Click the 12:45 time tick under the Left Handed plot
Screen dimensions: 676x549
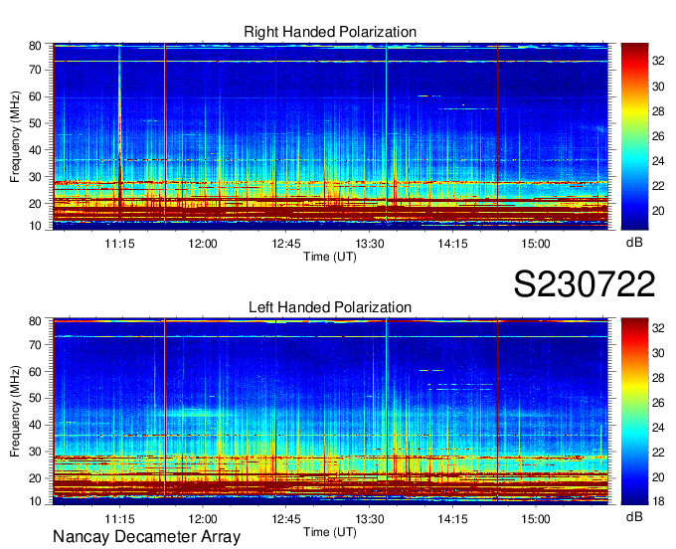286,518
